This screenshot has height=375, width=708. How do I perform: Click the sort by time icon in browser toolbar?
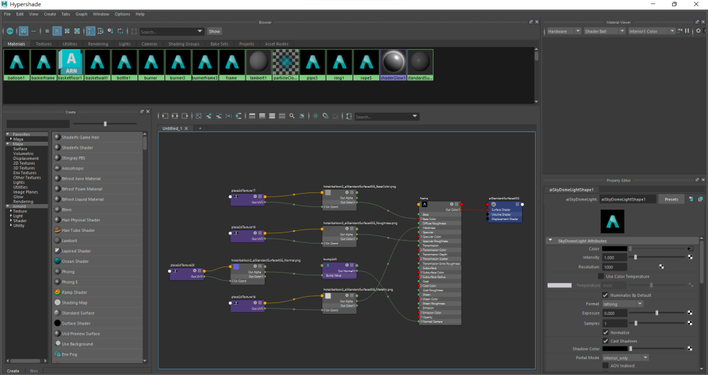111,31
